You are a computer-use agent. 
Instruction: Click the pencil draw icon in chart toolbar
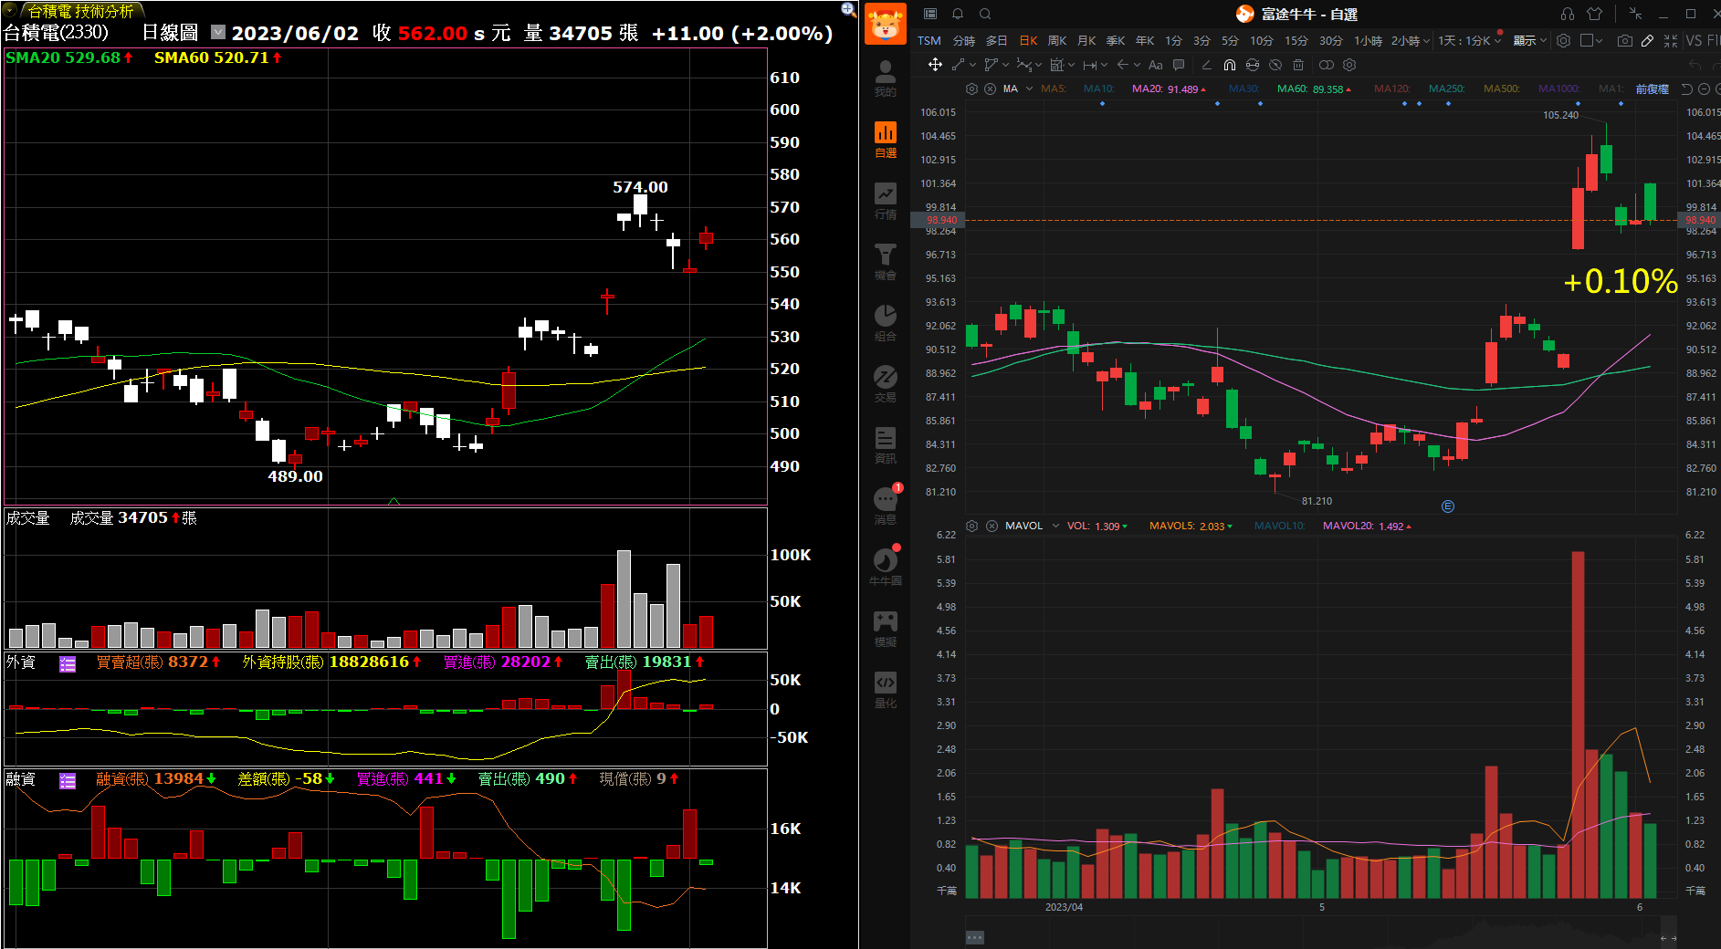1647,40
